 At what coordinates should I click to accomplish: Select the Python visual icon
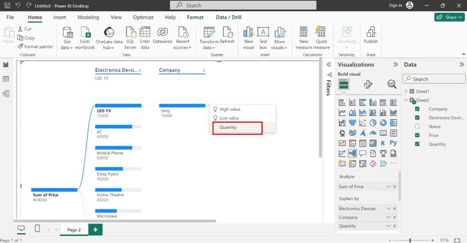pos(393,143)
